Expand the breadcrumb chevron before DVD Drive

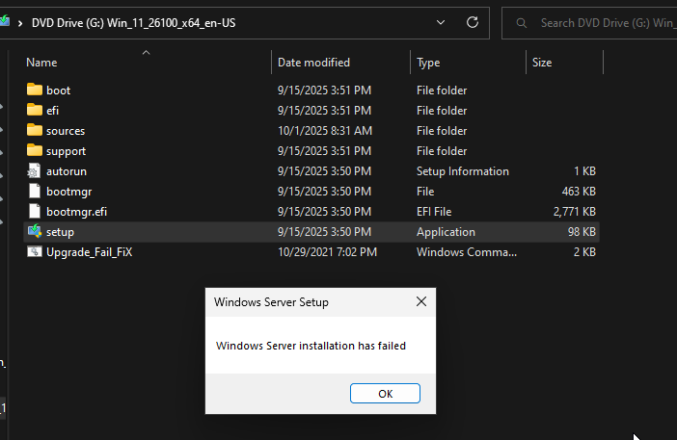20,23
